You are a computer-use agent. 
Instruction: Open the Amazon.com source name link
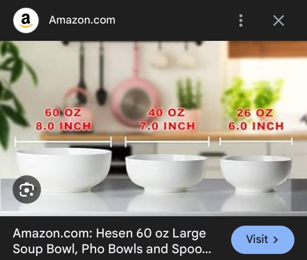82,20
